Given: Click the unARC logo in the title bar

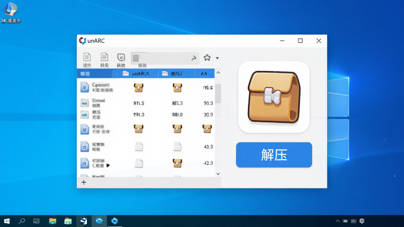Looking at the screenshot, I should click(x=82, y=41).
